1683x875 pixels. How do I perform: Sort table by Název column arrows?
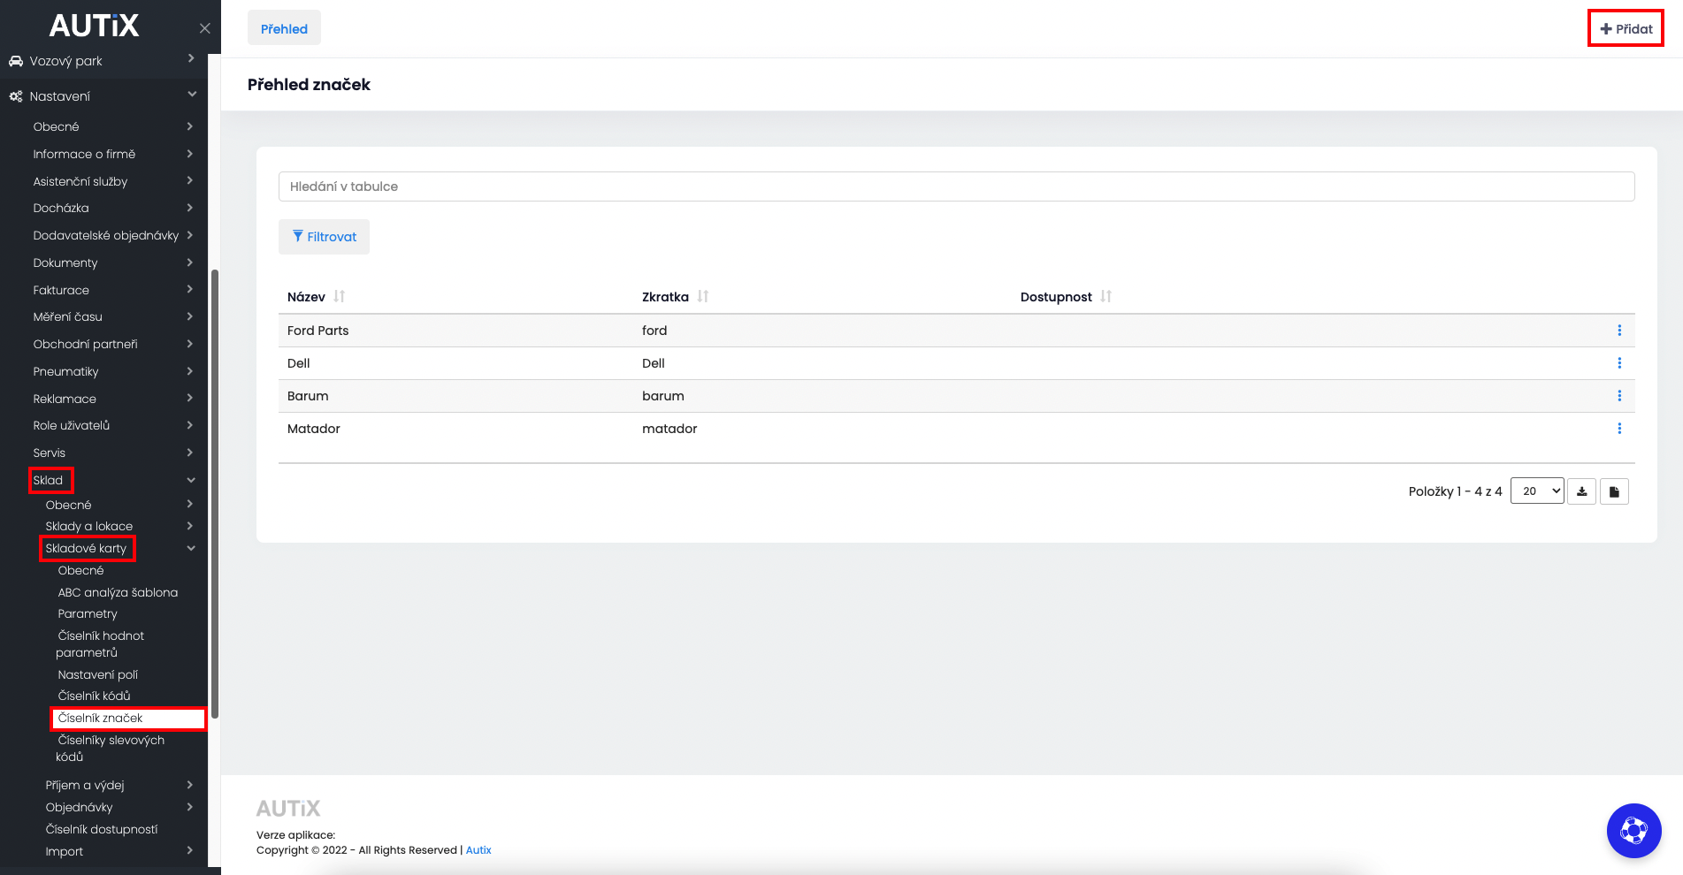(340, 297)
